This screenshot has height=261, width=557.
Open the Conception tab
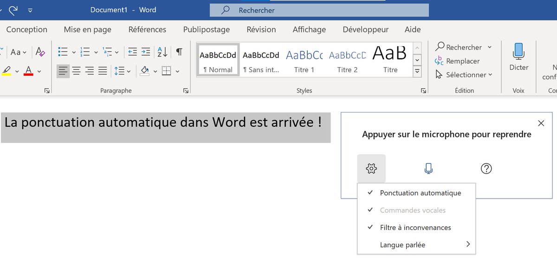pyautogui.click(x=27, y=30)
